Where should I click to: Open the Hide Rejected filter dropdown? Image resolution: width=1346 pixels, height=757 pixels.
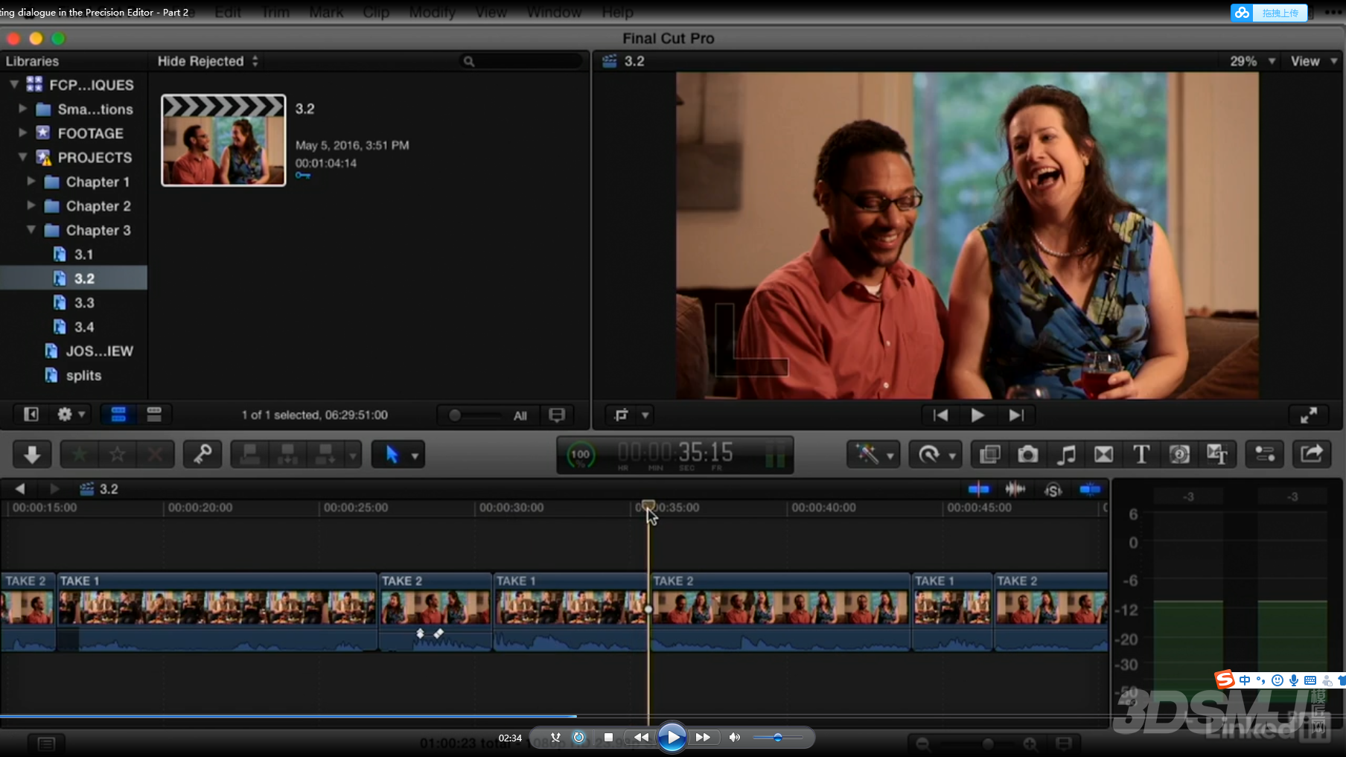[x=208, y=61]
